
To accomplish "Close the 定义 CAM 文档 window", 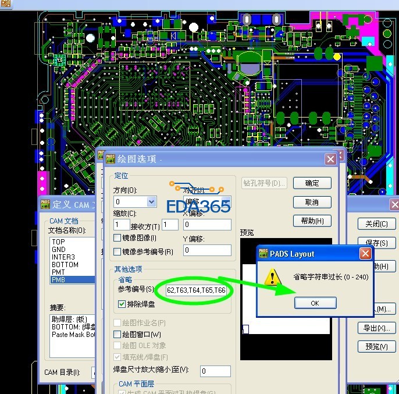I will (x=395, y=204).
